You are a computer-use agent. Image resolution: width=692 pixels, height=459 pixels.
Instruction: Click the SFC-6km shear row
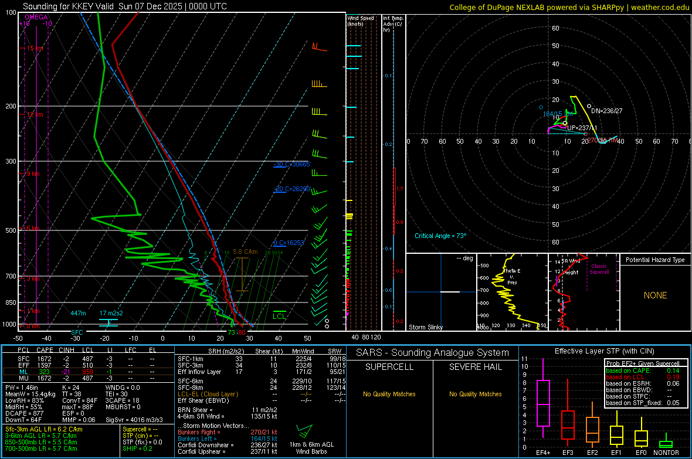coord(262,381)
